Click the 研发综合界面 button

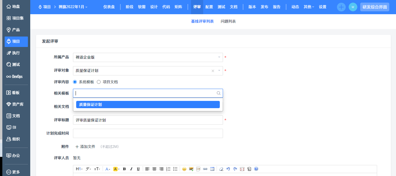click(x=375, y=7)
